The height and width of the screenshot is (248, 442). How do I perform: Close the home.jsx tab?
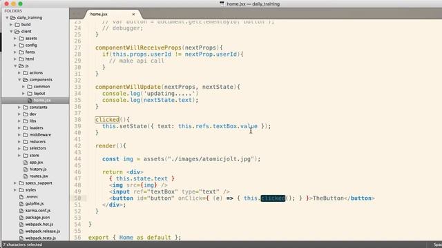coord(133,14)
